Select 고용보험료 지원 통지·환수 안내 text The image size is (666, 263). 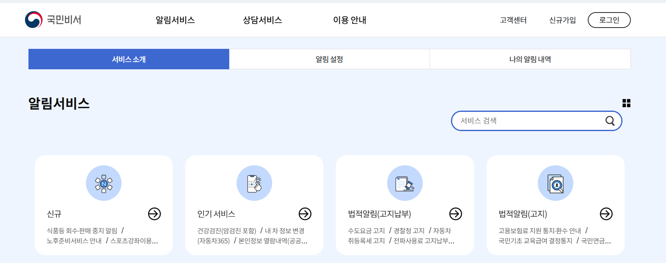(x=540, y=230)
